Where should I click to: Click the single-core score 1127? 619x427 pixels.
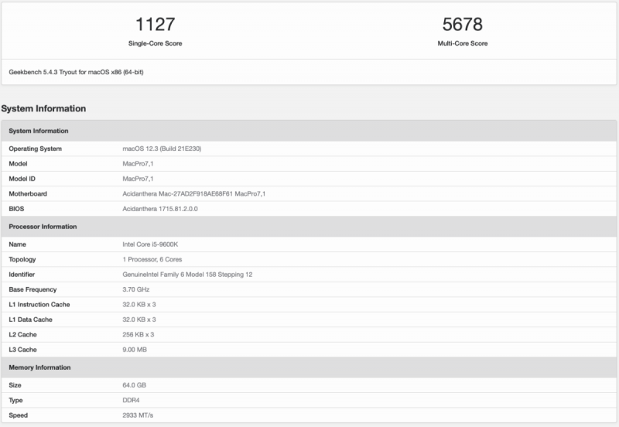pyautogui.click(x=156, y=25)
